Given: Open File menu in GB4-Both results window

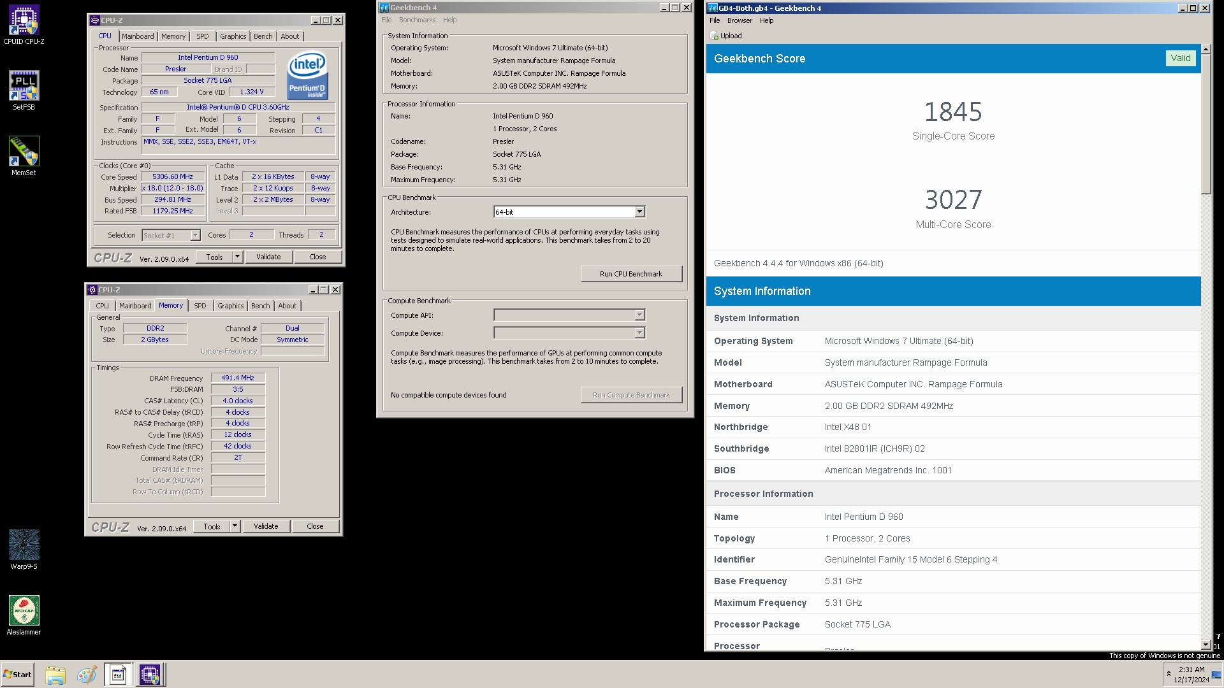Looking at the screenshot, I should [715, 20].
